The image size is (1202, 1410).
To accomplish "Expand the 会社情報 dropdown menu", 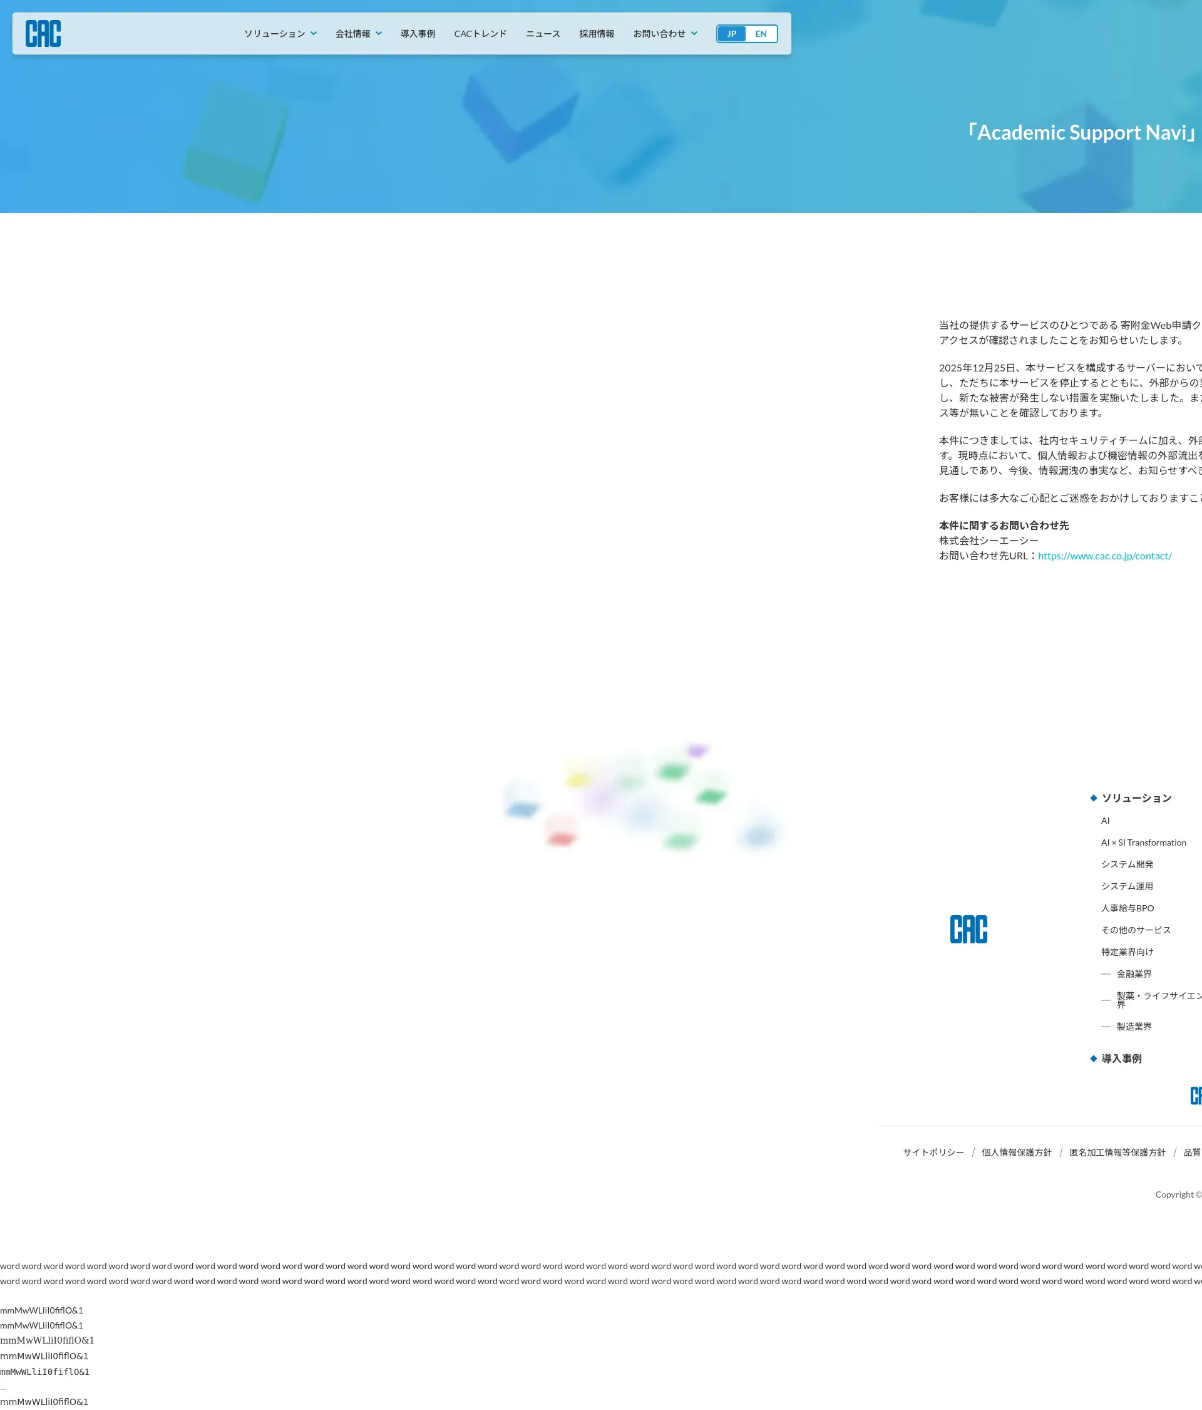I will click(358, 33).
